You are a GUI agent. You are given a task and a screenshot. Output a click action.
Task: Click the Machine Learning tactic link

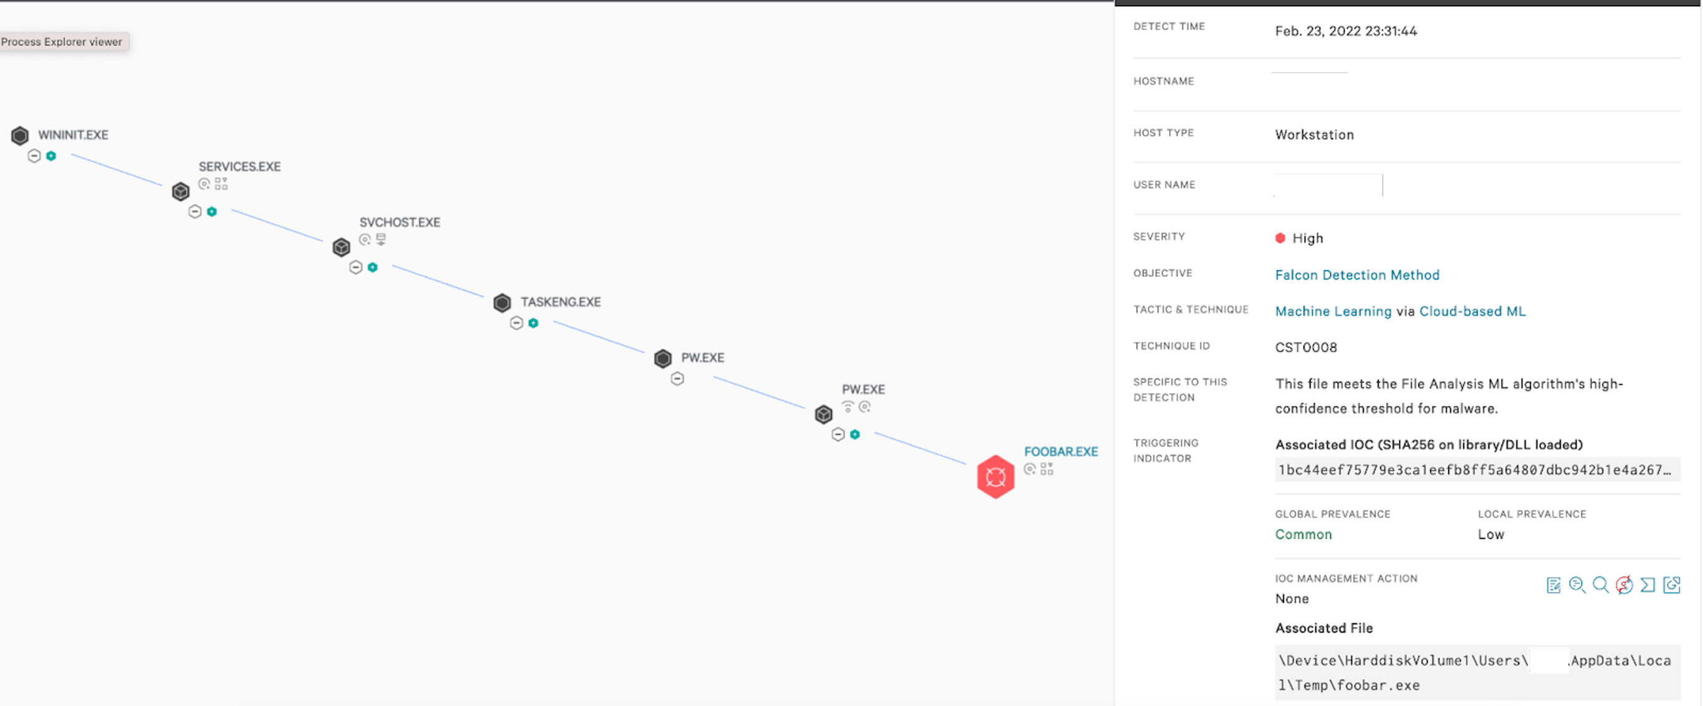click(x=1333, y=312)
